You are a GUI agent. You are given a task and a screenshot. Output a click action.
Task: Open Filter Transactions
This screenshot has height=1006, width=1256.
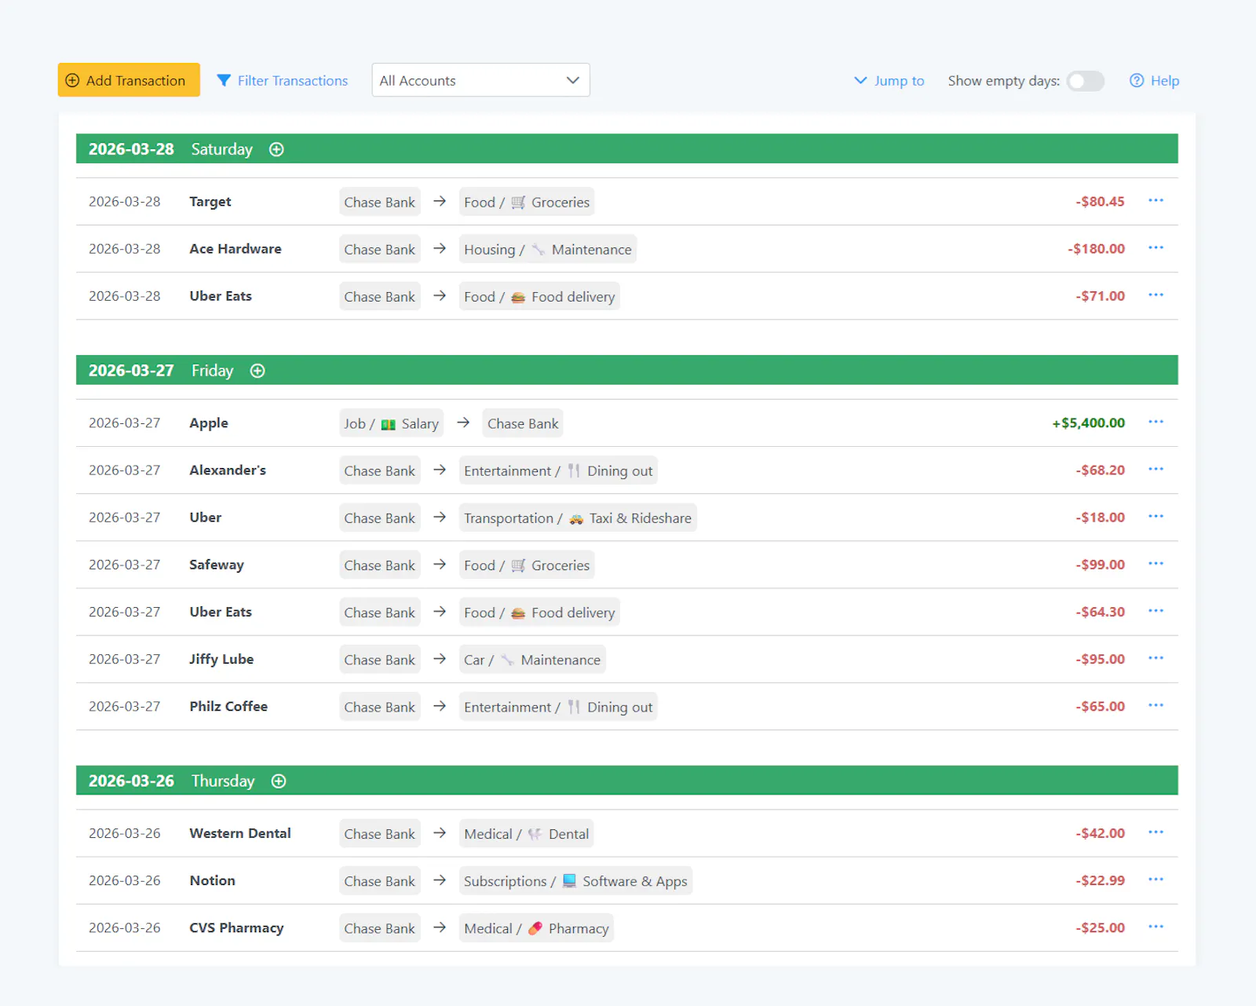pyautogui.click(x=283, y=81)
